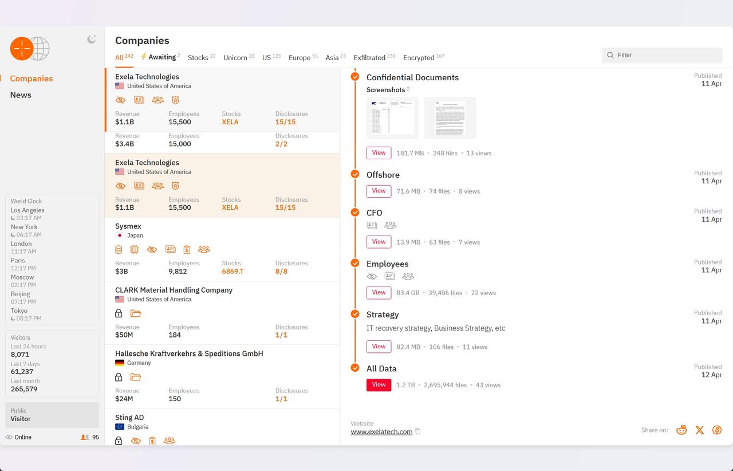Click the red View button under All Data
The image size is (733, 471).
point(379,385)
